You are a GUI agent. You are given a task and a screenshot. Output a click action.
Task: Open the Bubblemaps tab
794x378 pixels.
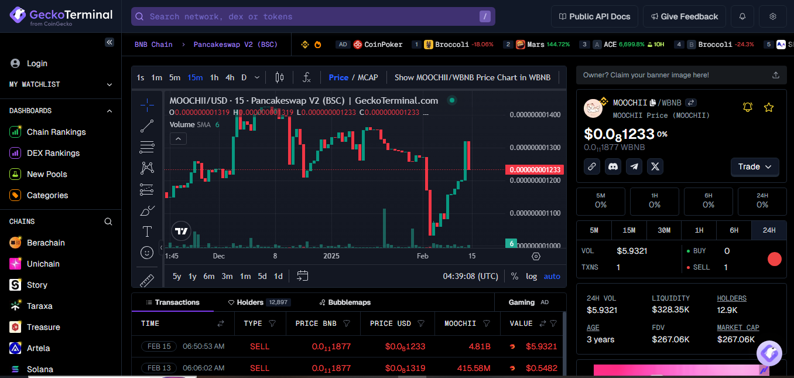tap(345, 302)
